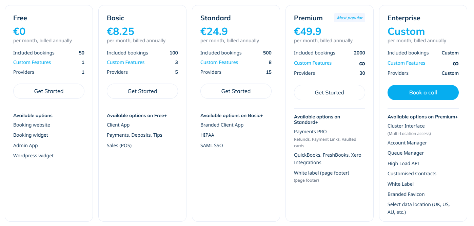This screenshot has width=474, height=226.
Task: Click the Wordpress widget option under Free
Action: pos(33,156)
